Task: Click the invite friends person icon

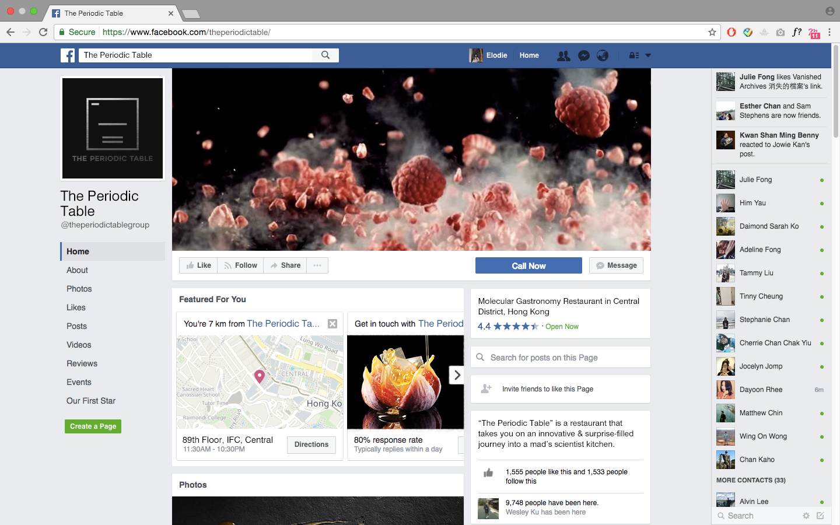Action: tap(486, 388)
